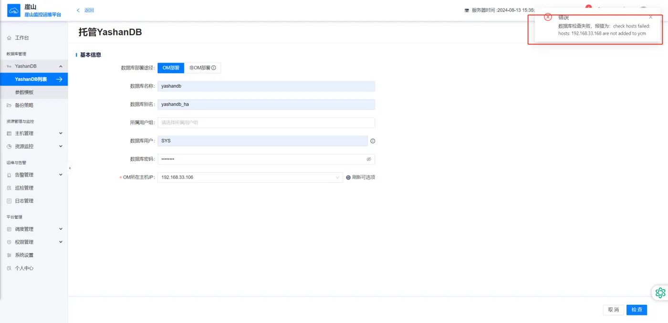The width and height of the screenshot is (668, 323).
Task: Open the OM所在主机IP dropdown
Action: pos(250,177)
